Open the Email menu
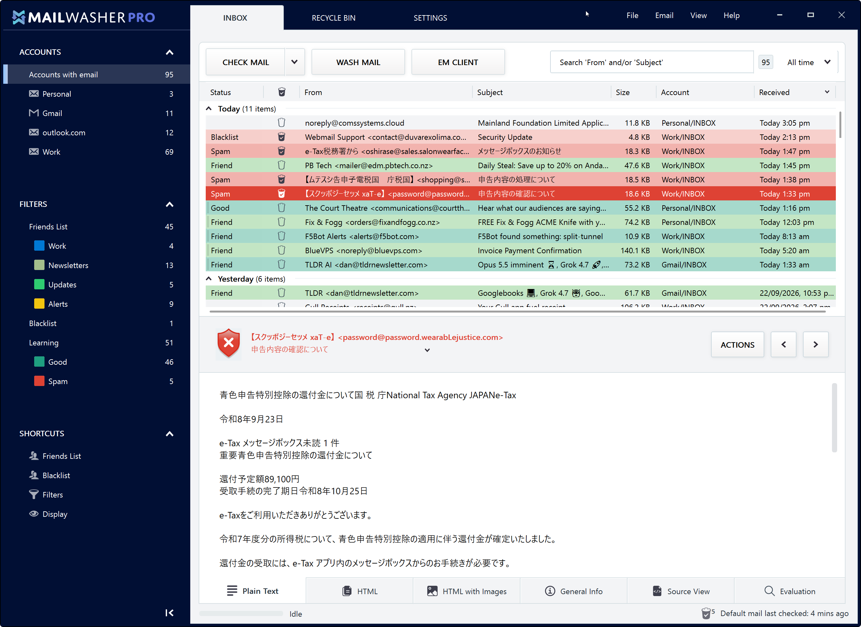The width and height of the screenshot is (861, 627). (x=664, y=15)
